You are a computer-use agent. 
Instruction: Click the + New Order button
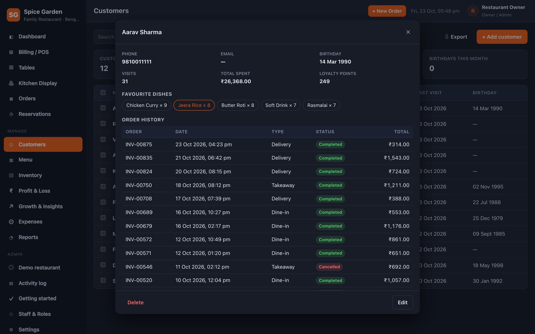click(387, 11)
